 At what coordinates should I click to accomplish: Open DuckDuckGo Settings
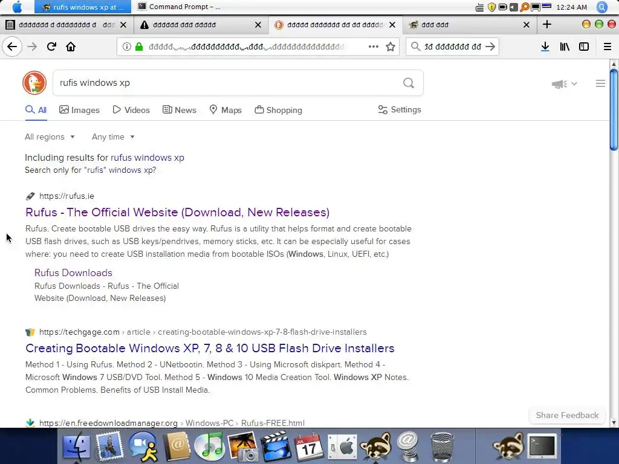tap(400, 110)
